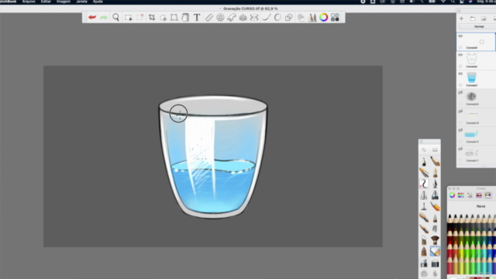Enable the Ruler guide
This screenshot has width=496, height=279.
[208, 17]
